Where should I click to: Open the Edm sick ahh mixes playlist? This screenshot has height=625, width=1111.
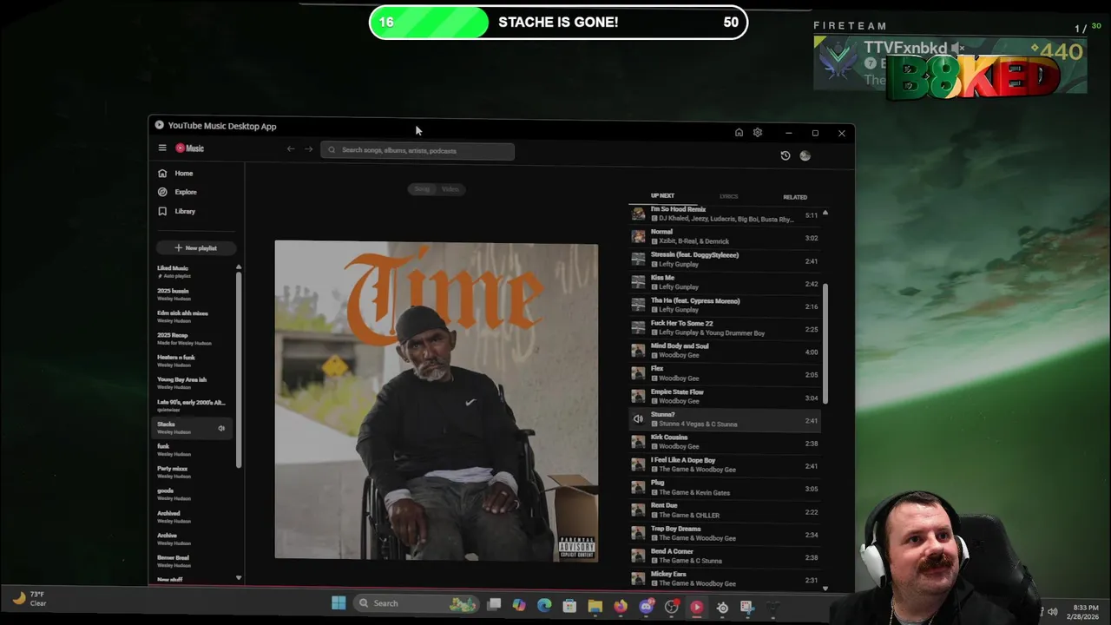(x=193, y=316)
